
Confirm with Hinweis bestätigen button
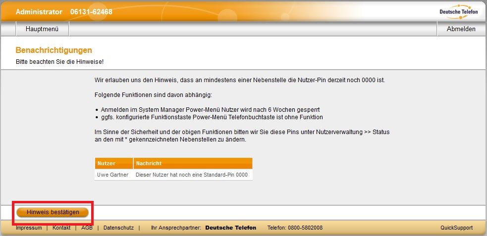(53, 212)
